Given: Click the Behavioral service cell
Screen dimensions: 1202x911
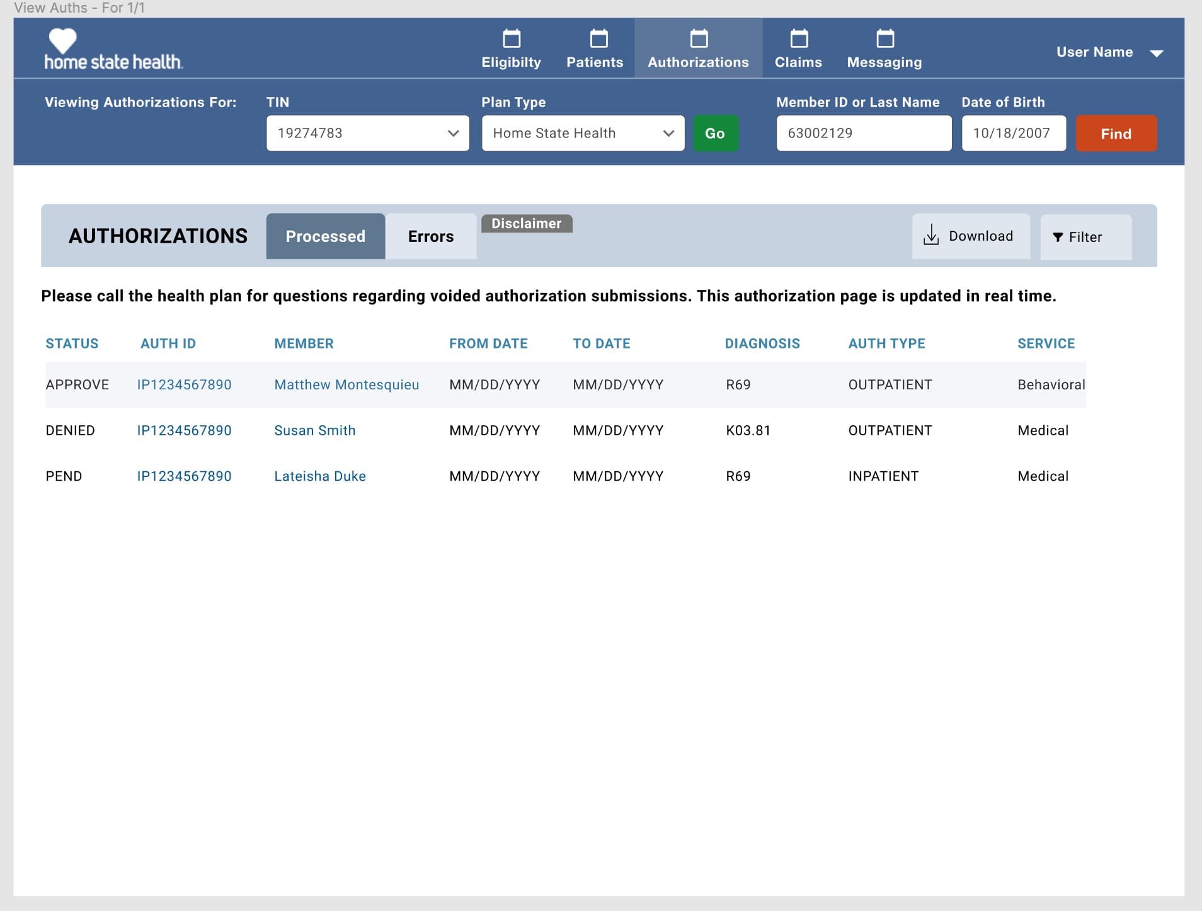Looking at the screenshot, I should click(x=1051, y=385).
